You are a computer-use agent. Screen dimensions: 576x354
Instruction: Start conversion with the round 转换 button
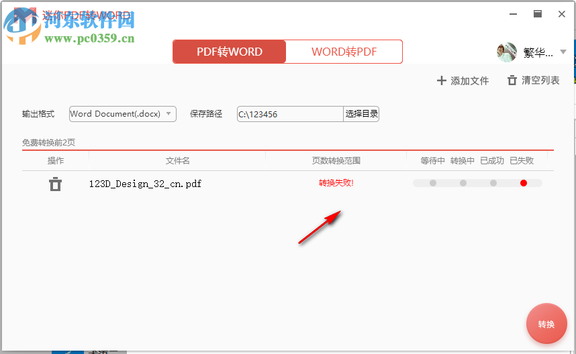[x=546, y=324]
